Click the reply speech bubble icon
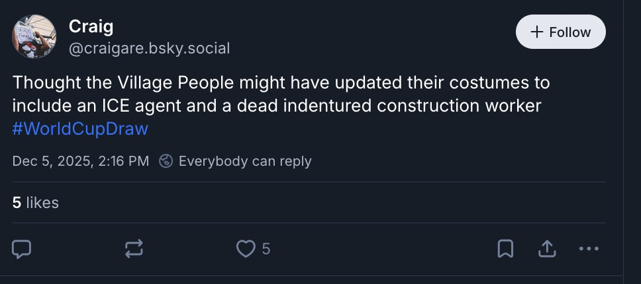641x284 pixels. (22, 249)
